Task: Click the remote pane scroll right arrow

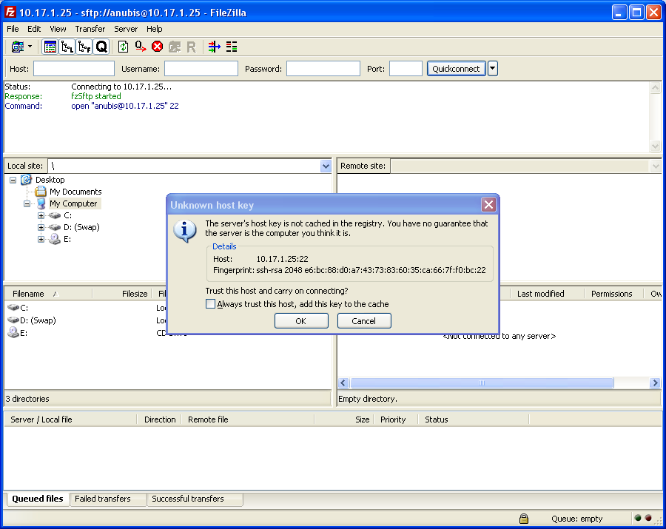Action: pyautogui.click(x=655, y=383)
